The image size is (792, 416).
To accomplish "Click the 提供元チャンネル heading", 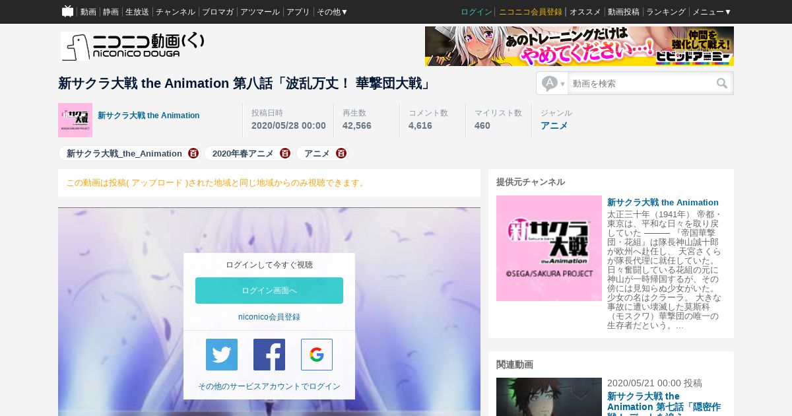I will pyautogui.click(x=531, y=182).
